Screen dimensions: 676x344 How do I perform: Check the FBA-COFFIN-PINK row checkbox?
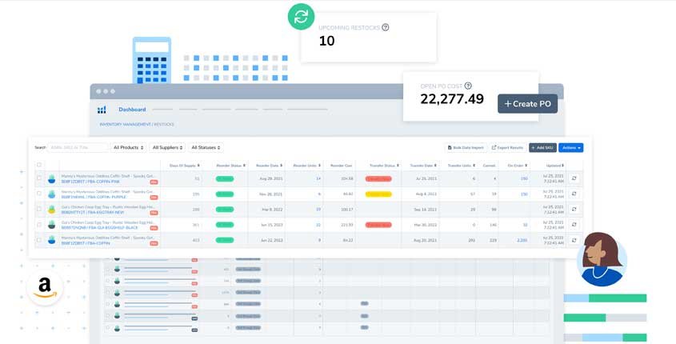coord(39,178)
